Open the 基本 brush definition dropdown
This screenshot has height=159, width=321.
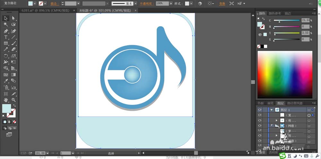pyautogui.click(x=135, y=4)
